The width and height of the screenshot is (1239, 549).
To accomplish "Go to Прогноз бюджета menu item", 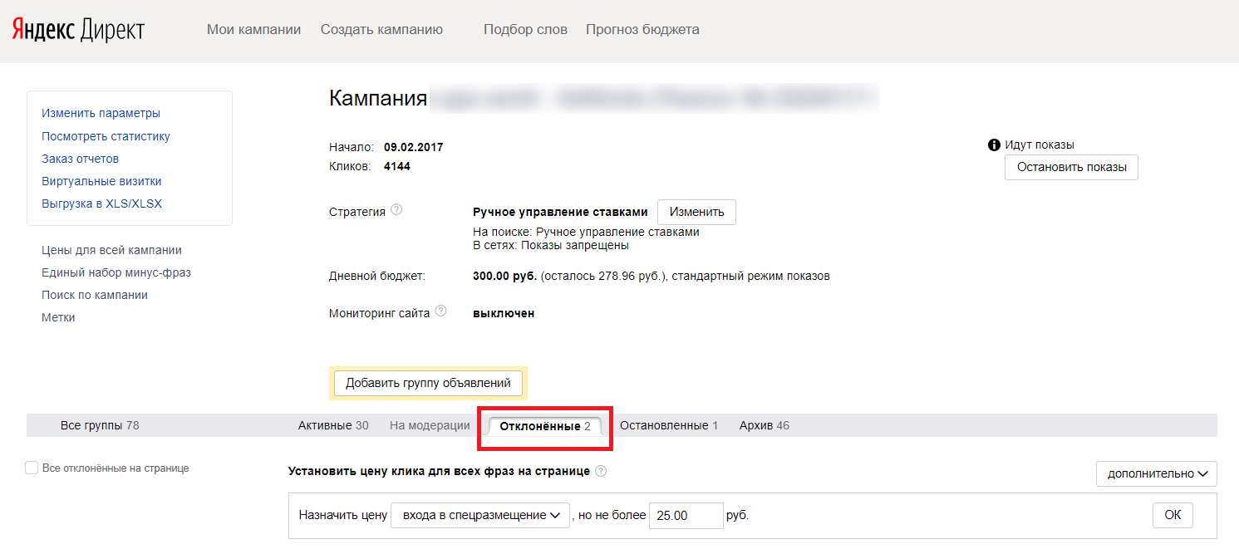I will tap(642, 30).
